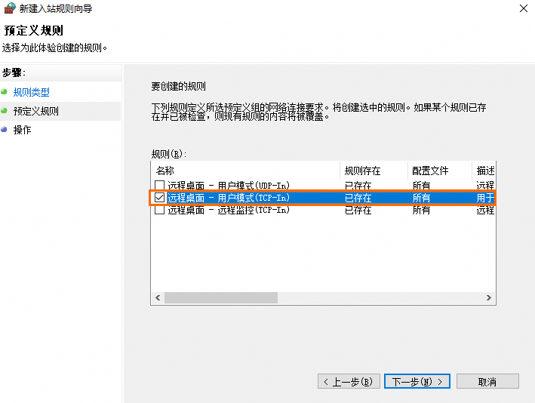Uncheck the 远程桌面 用户模式(TCP-In) rule
The height and width of the screenshot is (403, 535).
point(159,198)
